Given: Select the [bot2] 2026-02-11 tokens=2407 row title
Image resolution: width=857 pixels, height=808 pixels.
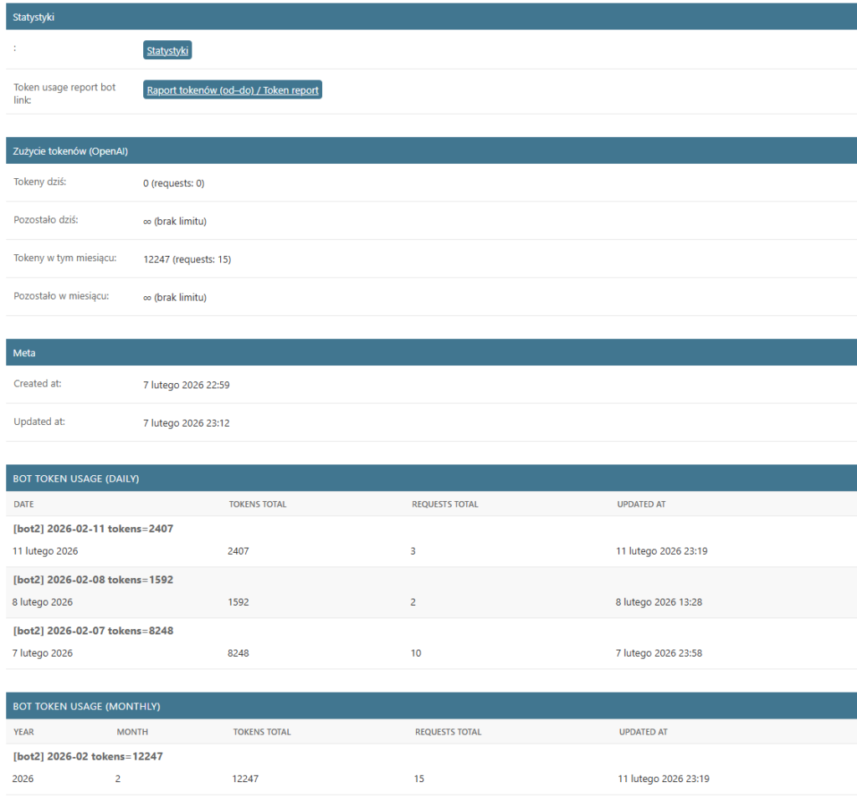Looking at the screenshot, I should coord(93,529).
